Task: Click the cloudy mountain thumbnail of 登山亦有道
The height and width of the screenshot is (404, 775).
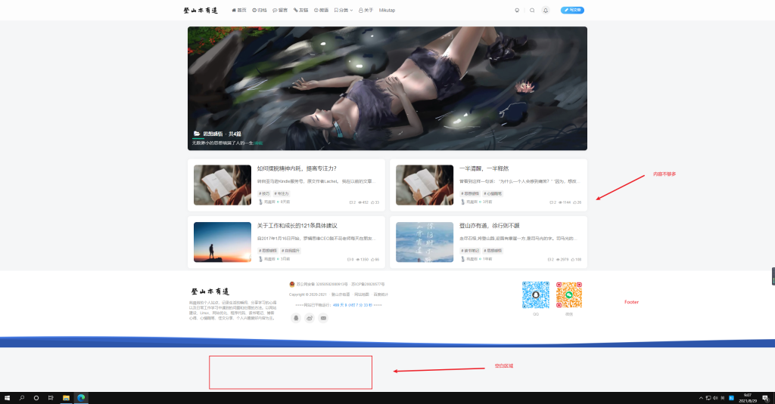Action: 425,242
